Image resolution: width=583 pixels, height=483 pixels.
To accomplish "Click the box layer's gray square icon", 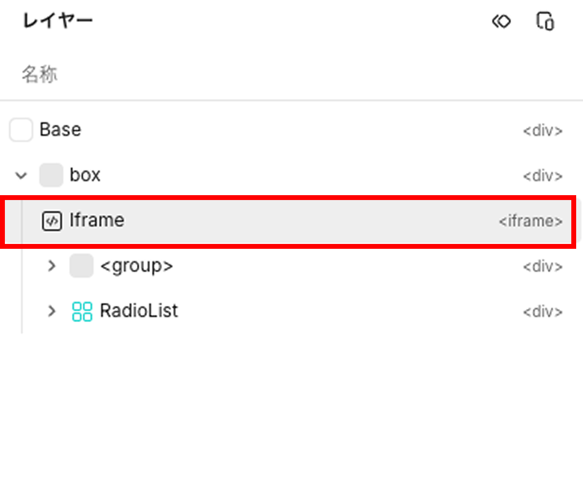I will pyautogui.click(x=51, y=175).
